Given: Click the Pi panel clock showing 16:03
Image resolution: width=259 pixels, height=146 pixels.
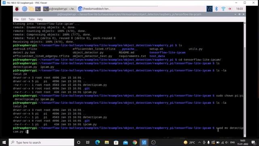Looking at the screenshot, I should (x=239, y=9).
